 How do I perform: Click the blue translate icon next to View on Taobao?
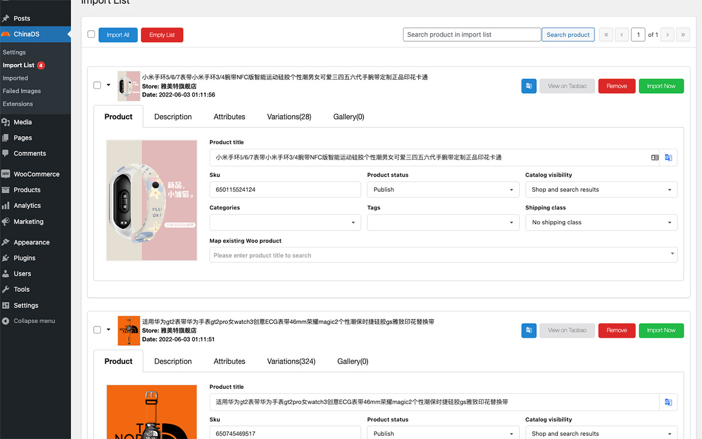pos(529,86)
